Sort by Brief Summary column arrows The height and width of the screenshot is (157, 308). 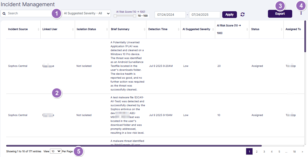[144, 29]
